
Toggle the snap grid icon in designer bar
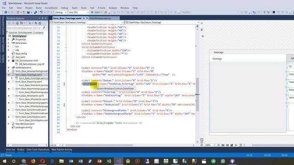pos(223,145)
